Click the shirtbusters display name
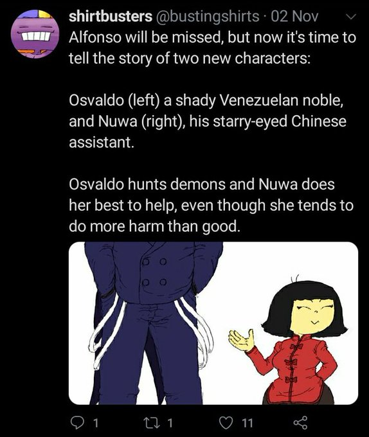Viewport: 369px width, 437px height. point(111,16)
